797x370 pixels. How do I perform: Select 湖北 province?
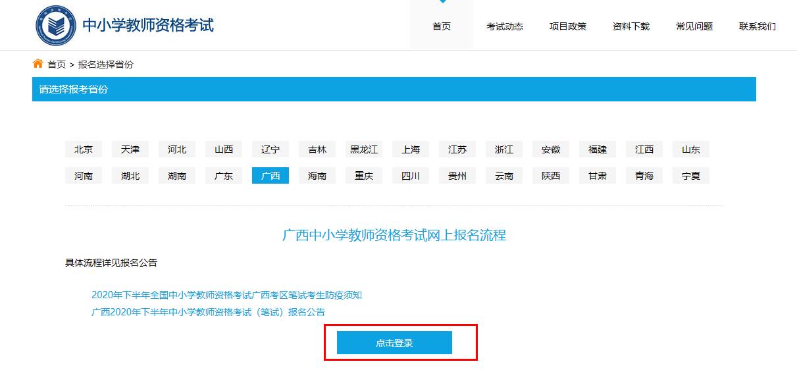click(x=130, y=176)
